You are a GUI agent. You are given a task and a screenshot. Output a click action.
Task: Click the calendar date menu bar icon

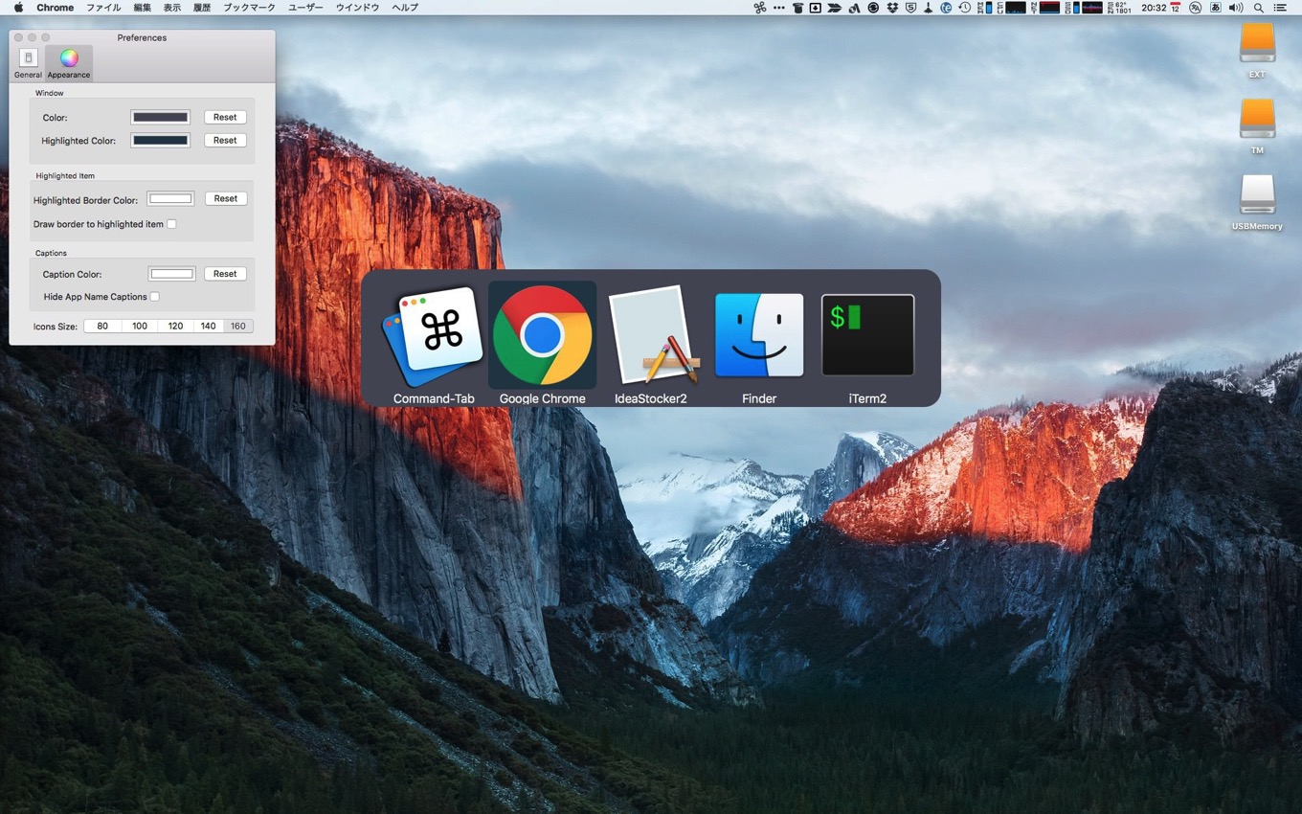click(x=1176, y=8)
